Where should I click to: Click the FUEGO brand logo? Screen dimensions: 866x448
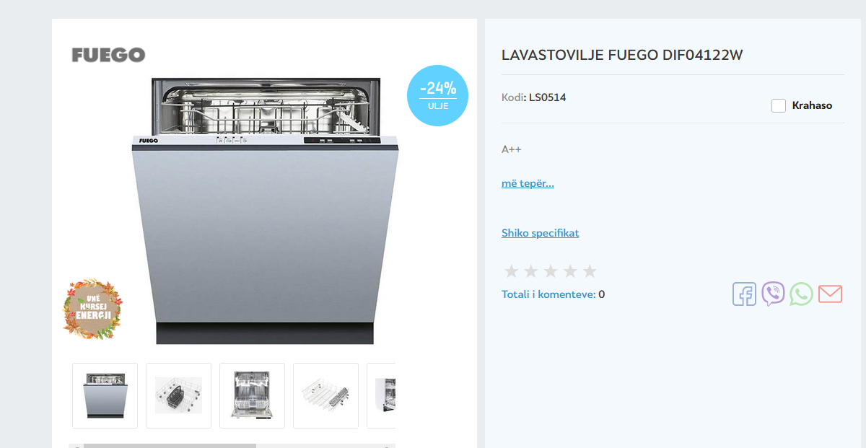click(x=108, y=55)
